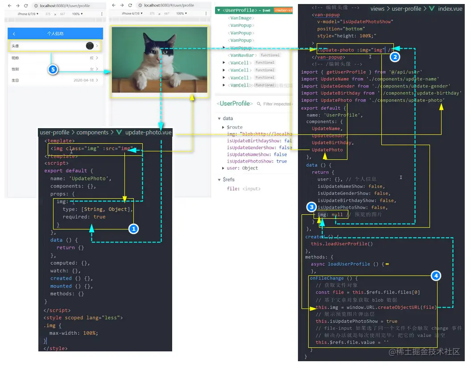471x367 pixels.
Task: Click the search icon beside Filter inspected
Action: coord(259,104)
